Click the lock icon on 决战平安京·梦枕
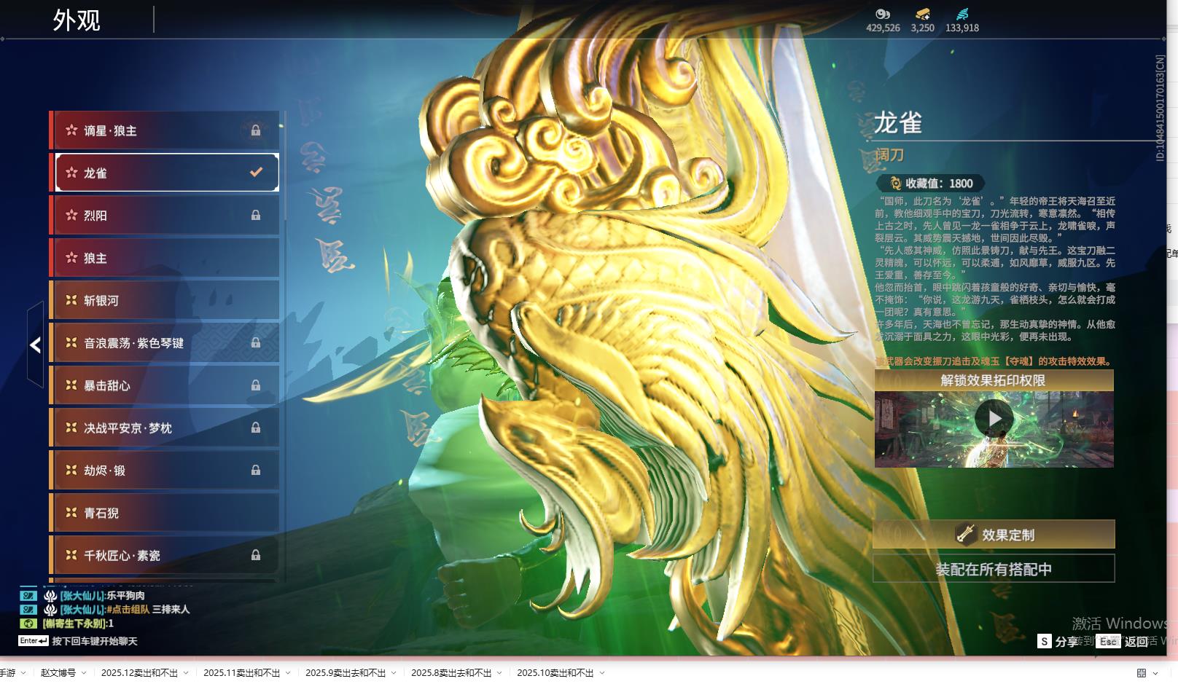Screen dimensions: 1178x684 click(x=256, y=428)
